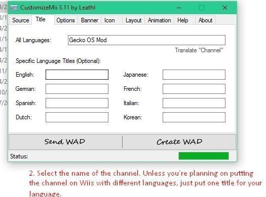The image size is (266, 197).
Task: Click the French title input
Action: 194,89
